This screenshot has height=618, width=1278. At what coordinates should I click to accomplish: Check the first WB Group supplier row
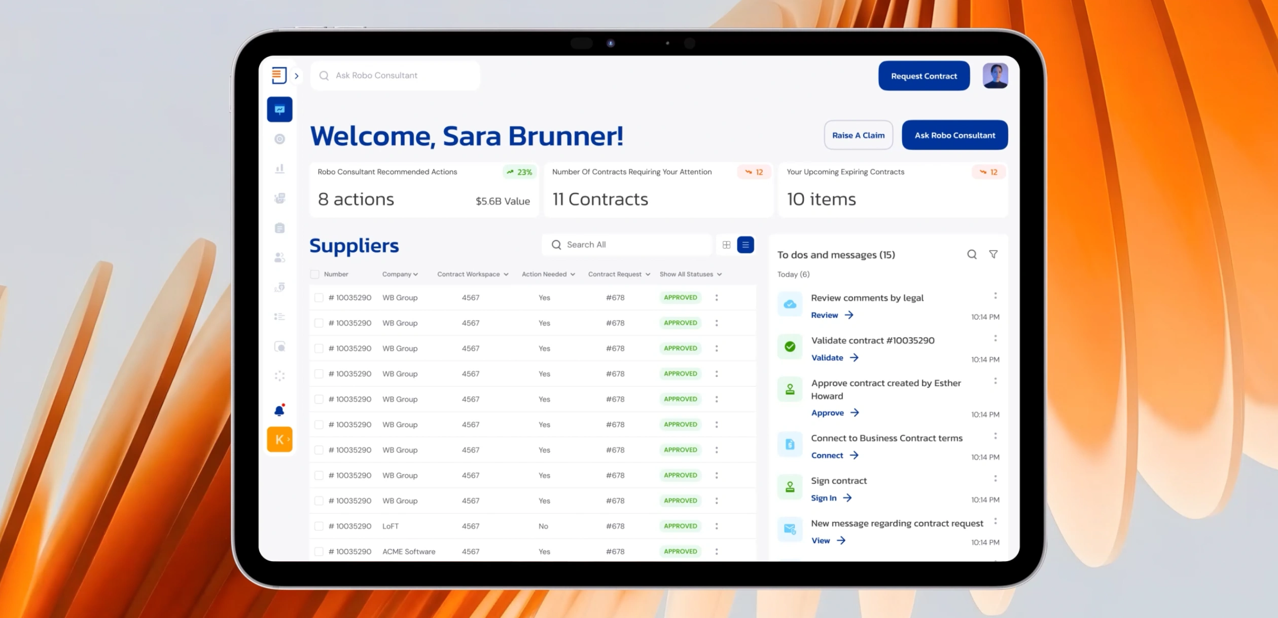318,297
